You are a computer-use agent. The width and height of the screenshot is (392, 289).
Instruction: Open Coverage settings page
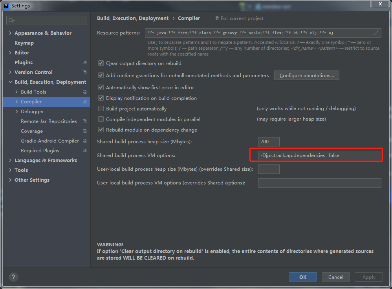click(32, 131)
